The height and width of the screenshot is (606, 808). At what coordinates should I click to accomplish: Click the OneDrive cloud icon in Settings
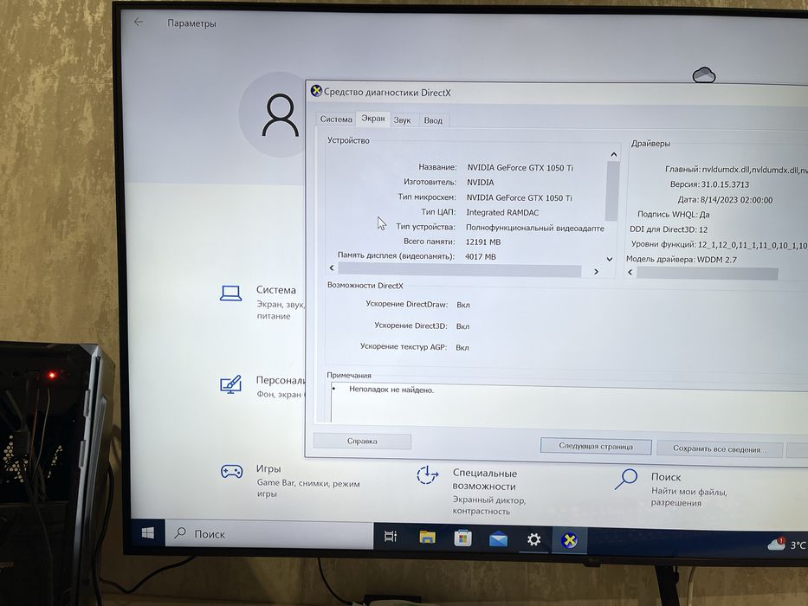(704, 75)
